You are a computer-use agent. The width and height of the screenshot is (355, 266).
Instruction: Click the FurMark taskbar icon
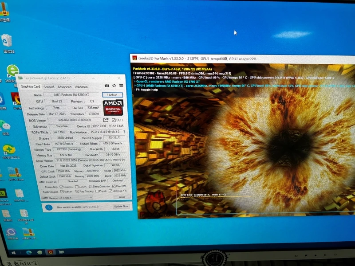[x=50, y=252]
